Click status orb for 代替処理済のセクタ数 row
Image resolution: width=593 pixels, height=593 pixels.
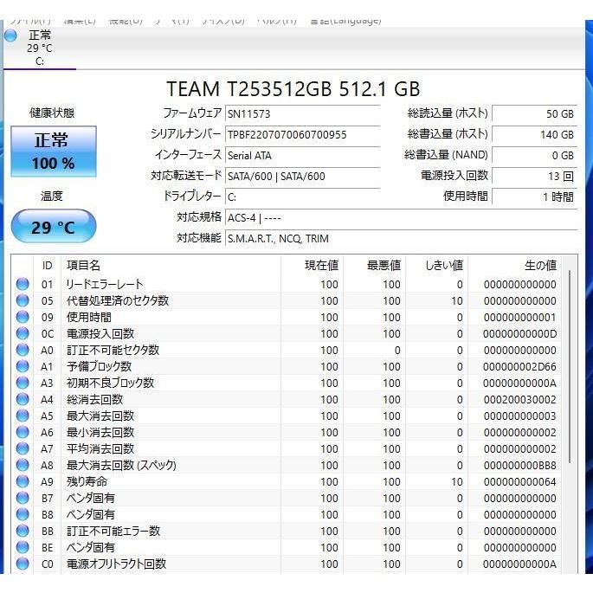23,300
